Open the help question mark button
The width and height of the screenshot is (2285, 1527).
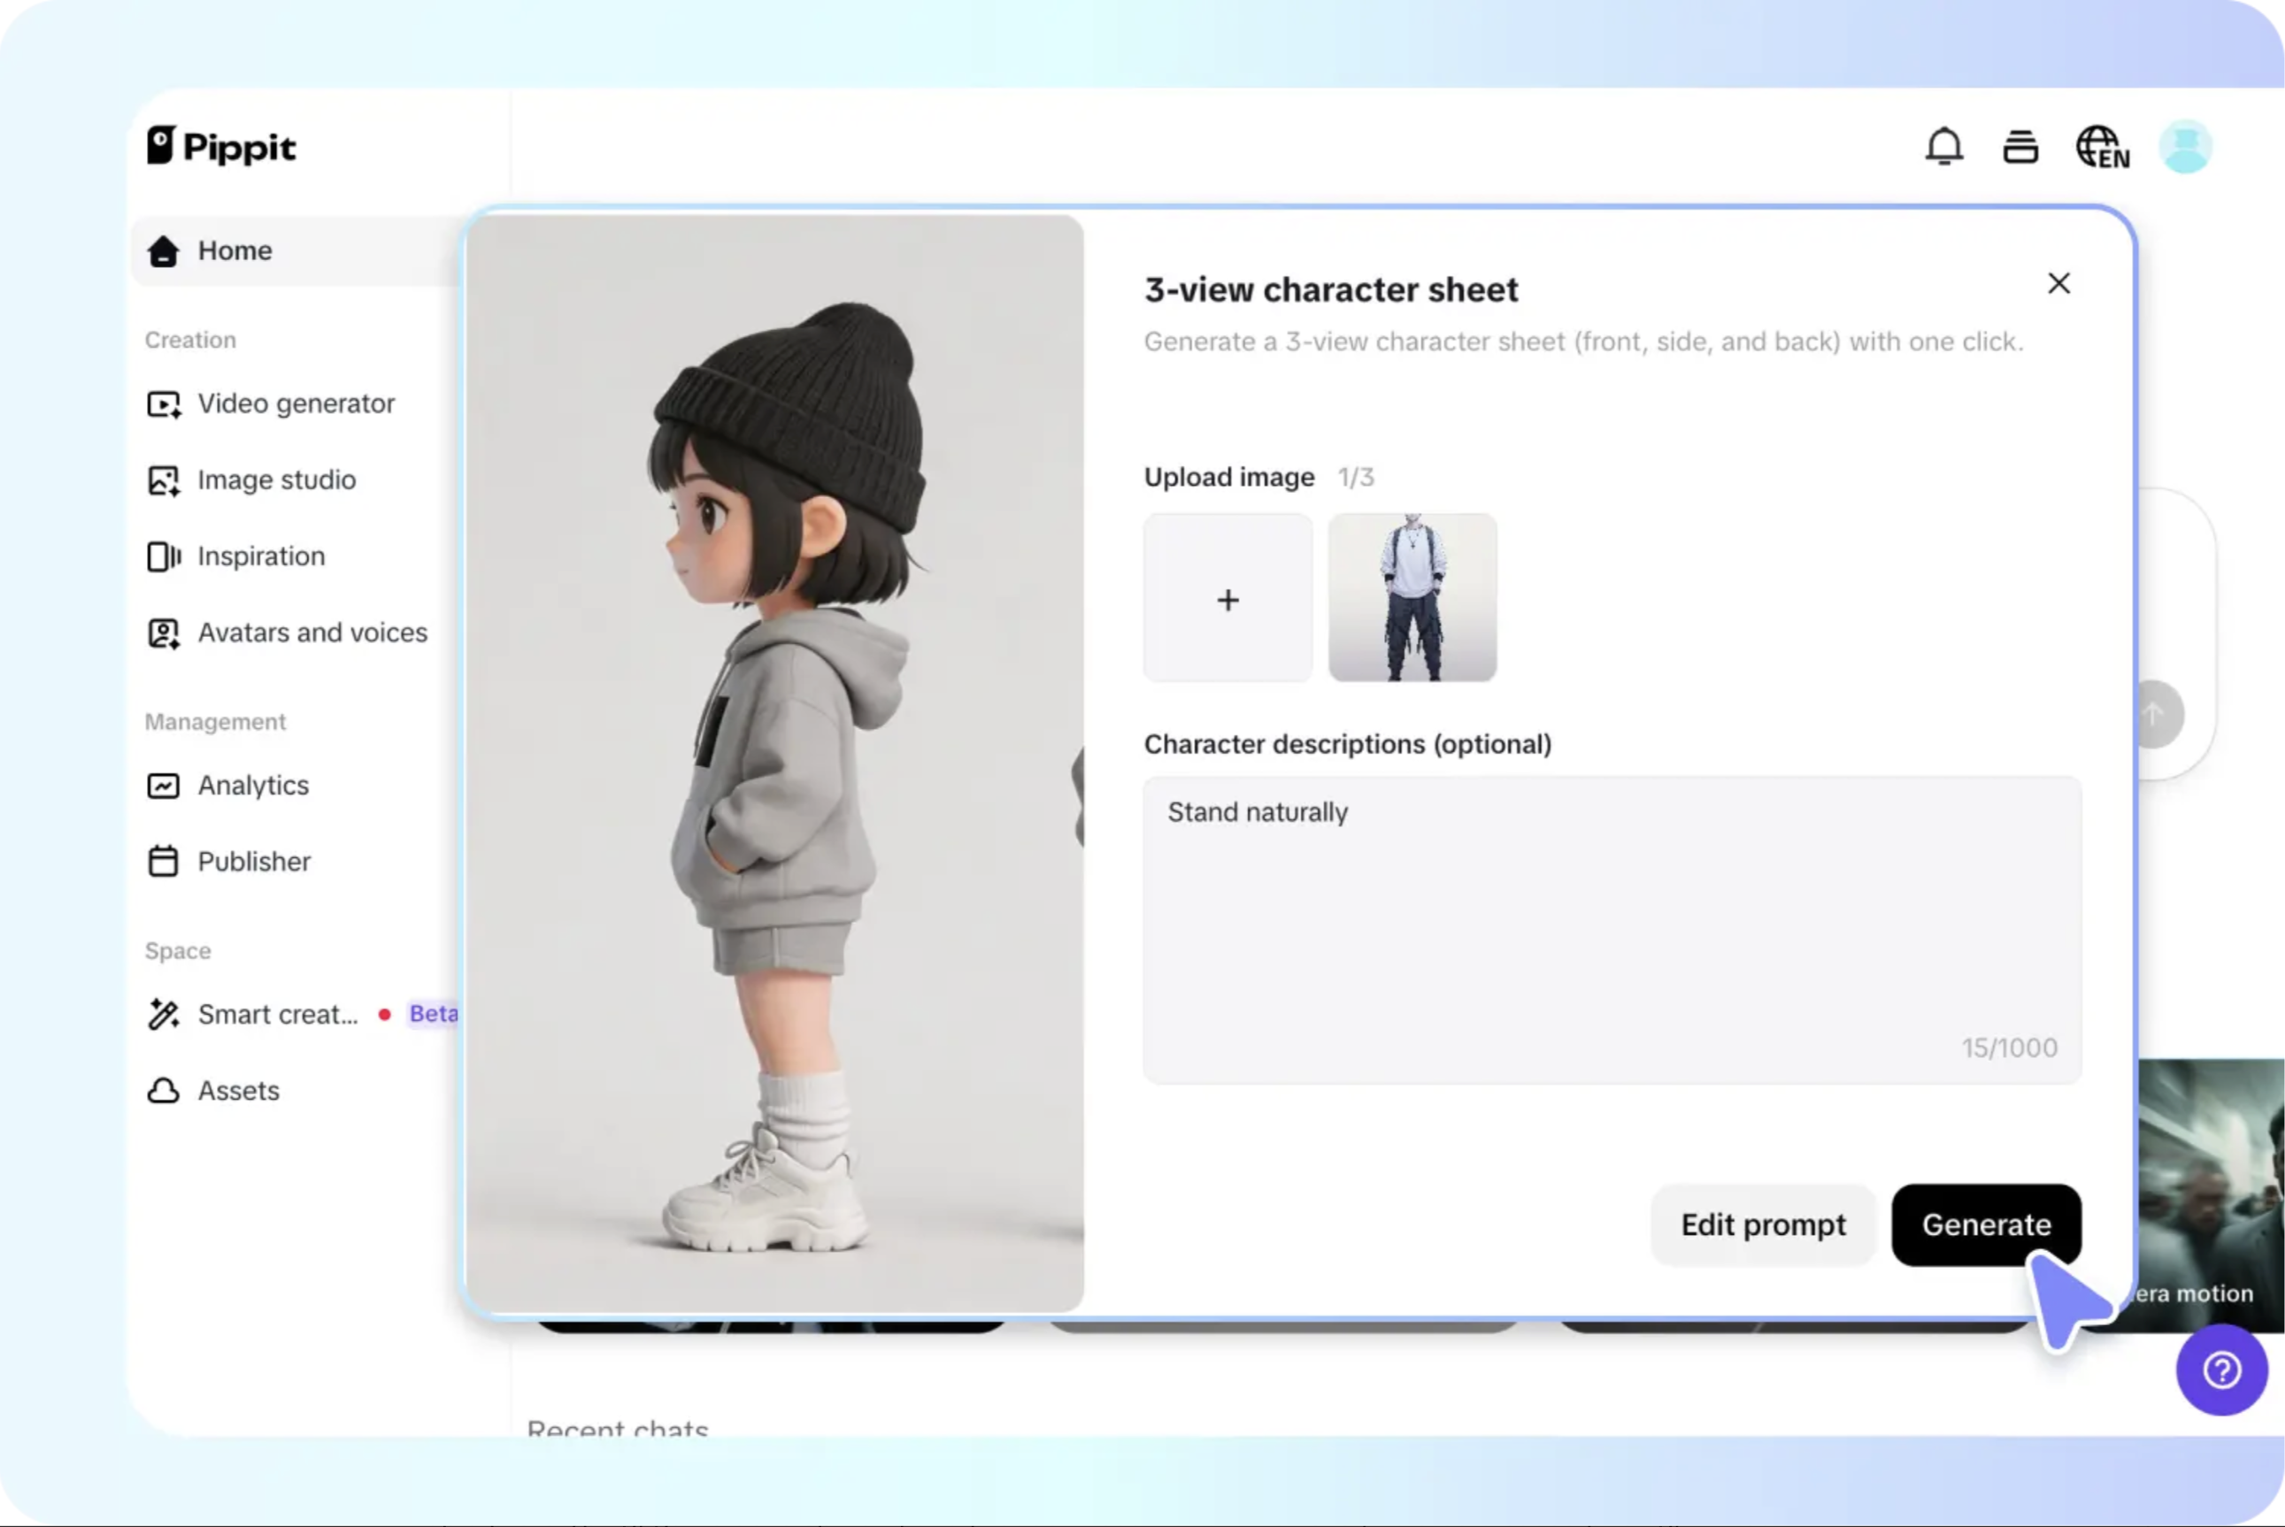point(2221,1370)
